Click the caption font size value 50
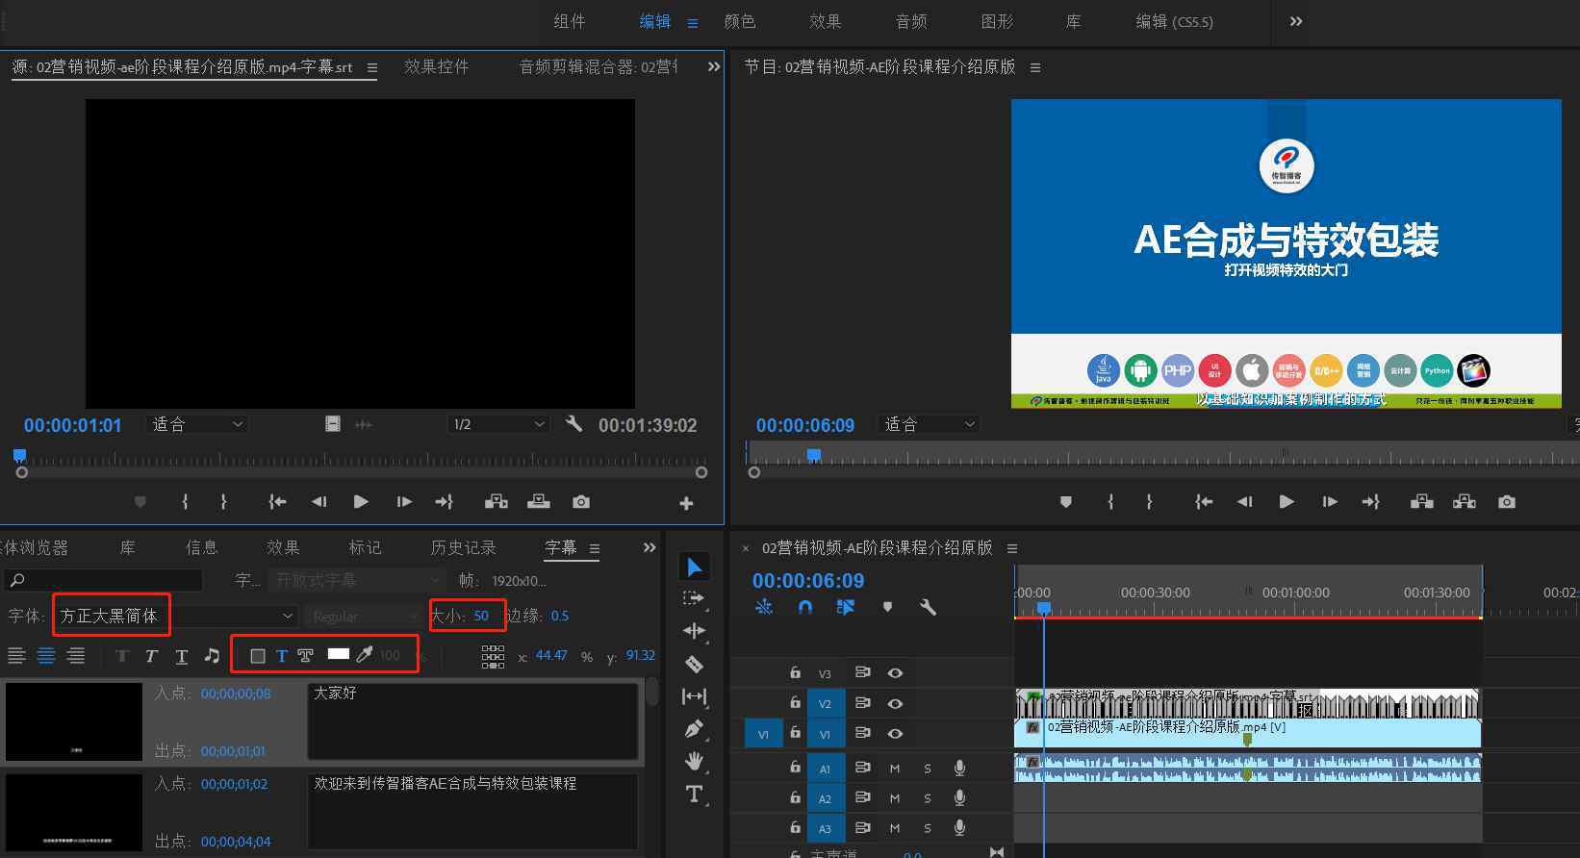 (x=481, y=616)
